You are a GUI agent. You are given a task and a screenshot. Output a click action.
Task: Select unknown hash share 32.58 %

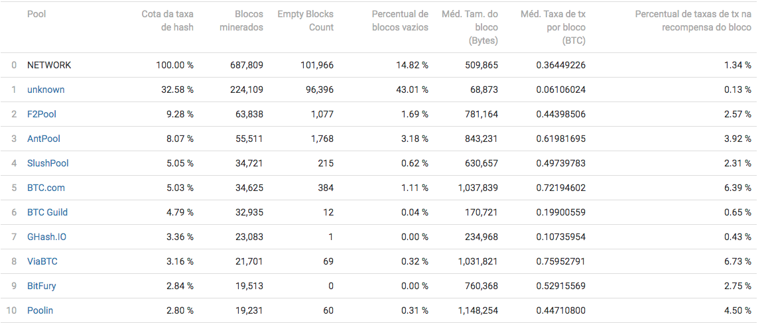click(x=177, y=90)
